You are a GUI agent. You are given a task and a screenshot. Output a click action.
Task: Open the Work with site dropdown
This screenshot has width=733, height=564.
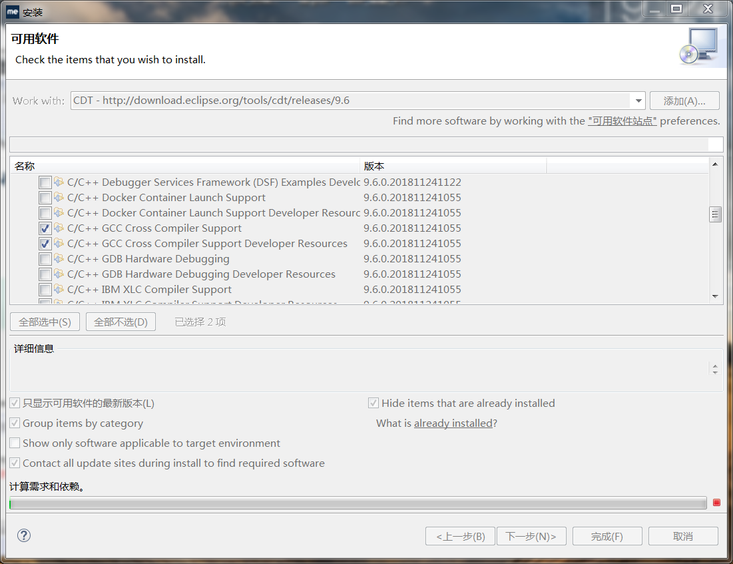pyautogui.click(x=637, y=100)
